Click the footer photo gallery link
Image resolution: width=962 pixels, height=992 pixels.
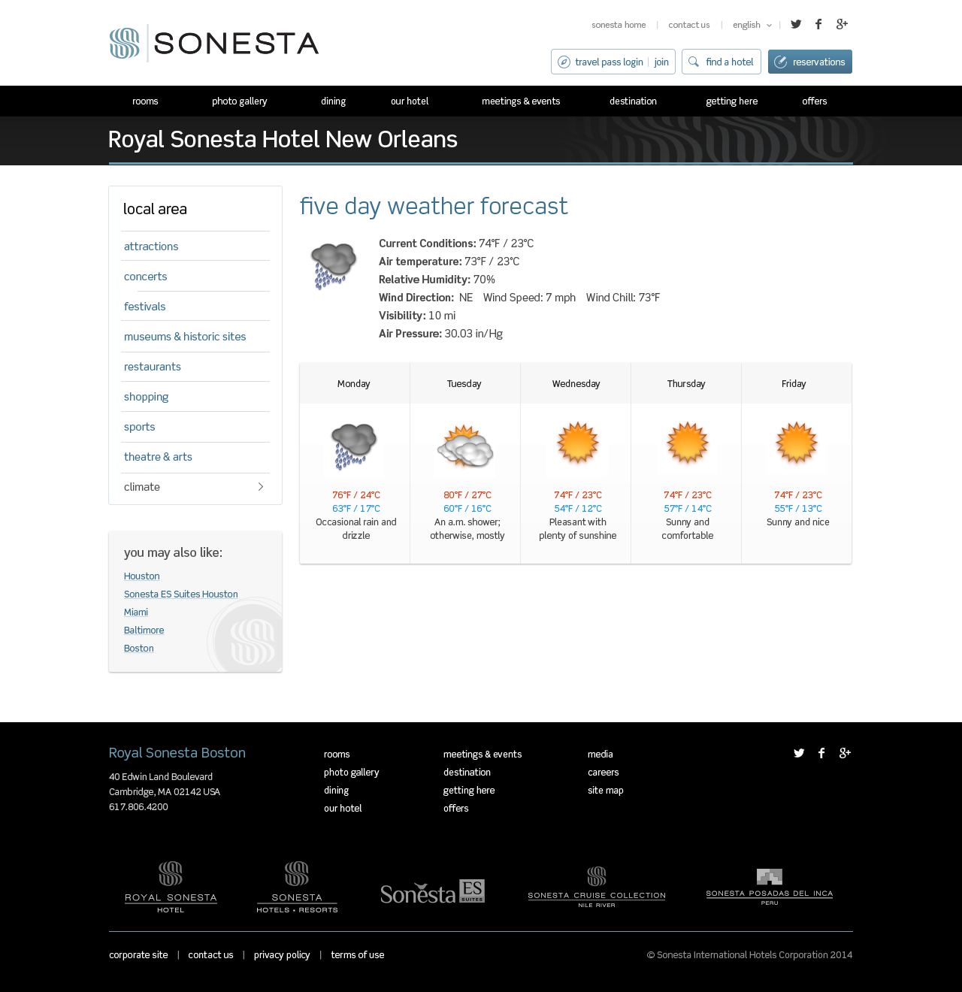coord(352,773)
